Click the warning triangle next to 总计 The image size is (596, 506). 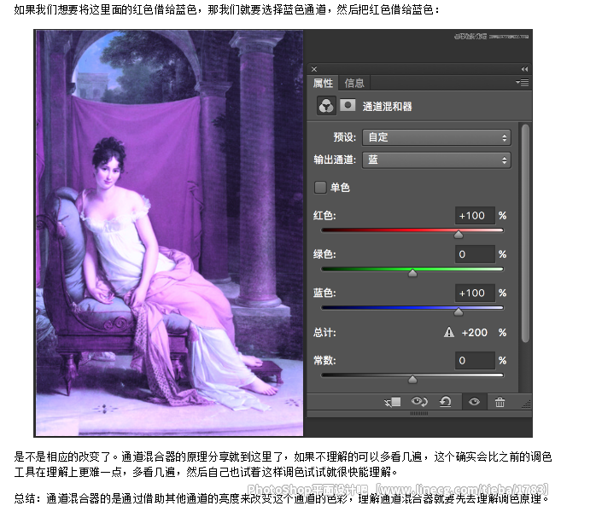coord(449,332)
